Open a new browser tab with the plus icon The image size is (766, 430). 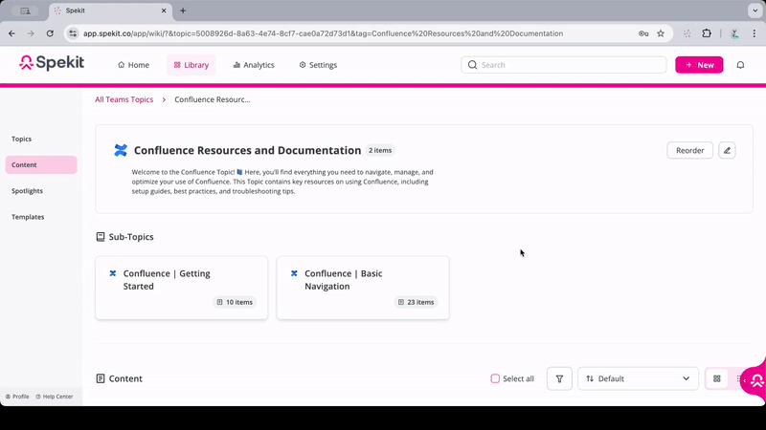pyautogui.click(x=183, y=11)
